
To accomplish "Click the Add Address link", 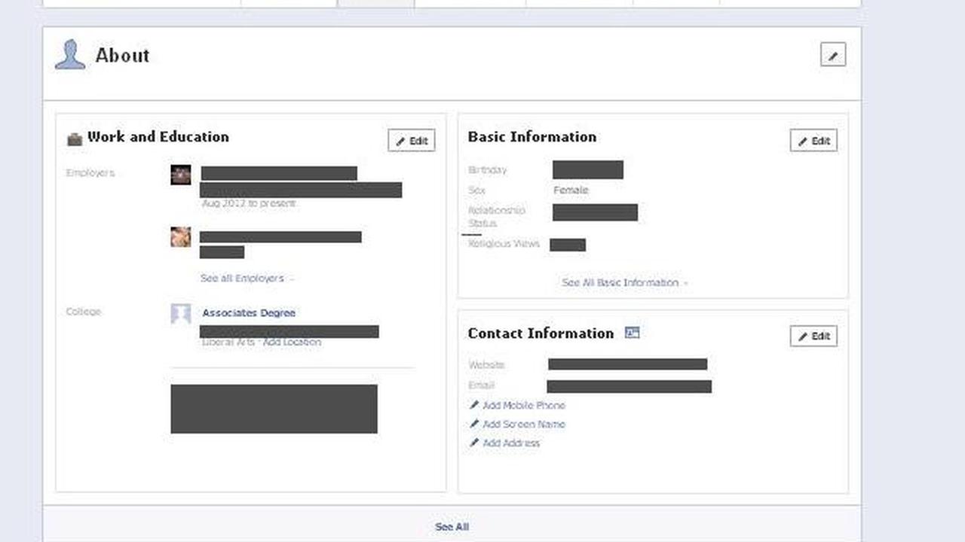I will [511, 443].
